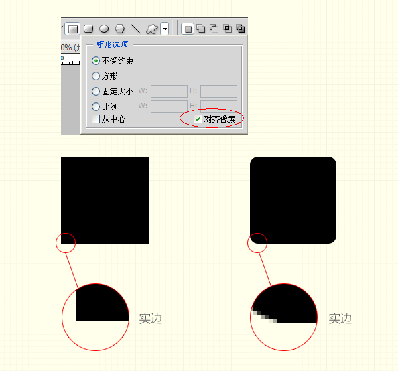Viewport: 398px width, 371px height.
Task: Select the Custom Shape tool
Action: pos(152,29)
